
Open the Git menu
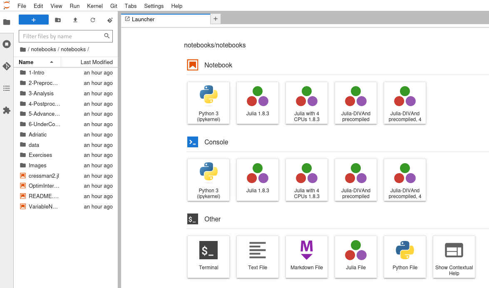coord(114,6)
